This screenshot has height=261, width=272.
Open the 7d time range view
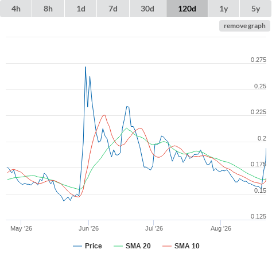click(x=113, y=9)
